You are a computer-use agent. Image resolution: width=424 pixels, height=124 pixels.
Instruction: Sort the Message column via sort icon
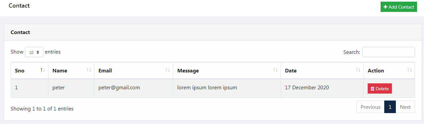click(275, 70)
